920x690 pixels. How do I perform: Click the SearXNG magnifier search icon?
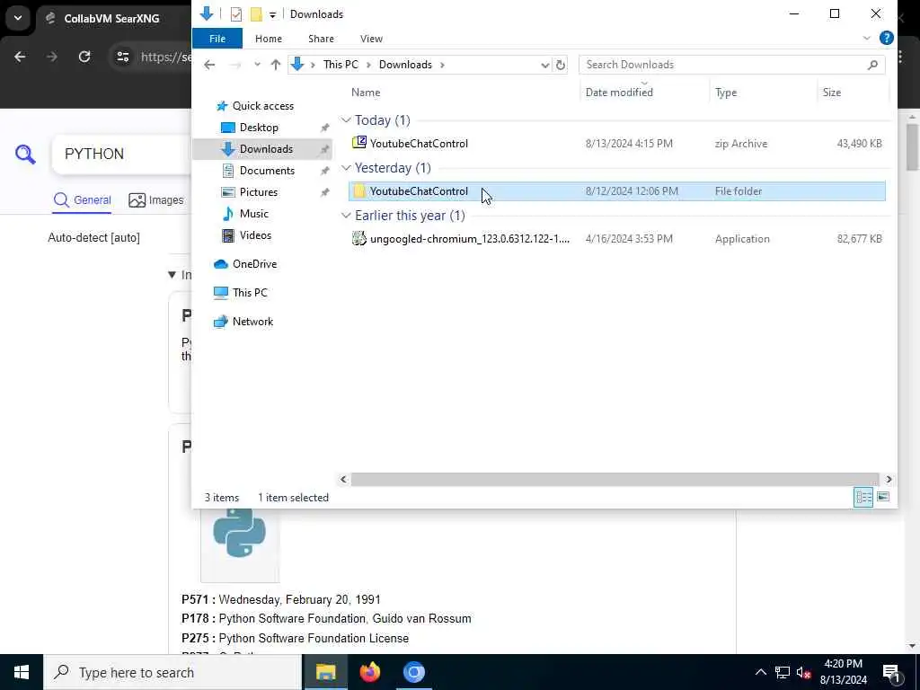25,155
